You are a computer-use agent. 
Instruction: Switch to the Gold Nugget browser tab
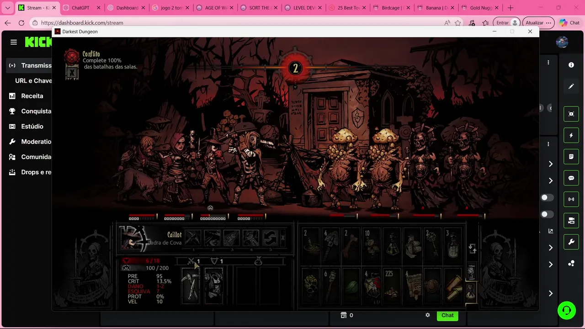tap(480, 8)
